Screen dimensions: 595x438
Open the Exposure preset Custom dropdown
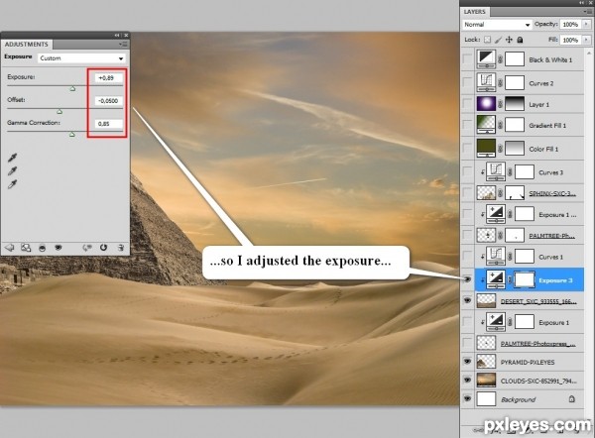point(81,58)
